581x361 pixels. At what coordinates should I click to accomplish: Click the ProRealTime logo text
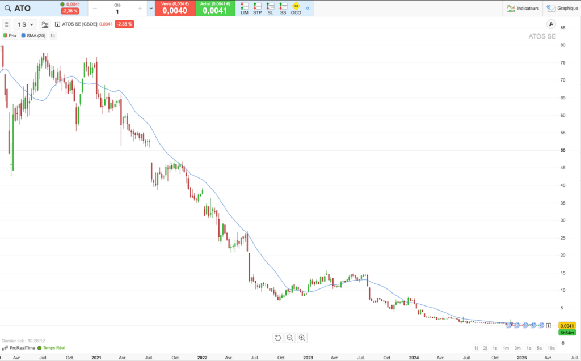click(x=22, y=348)
